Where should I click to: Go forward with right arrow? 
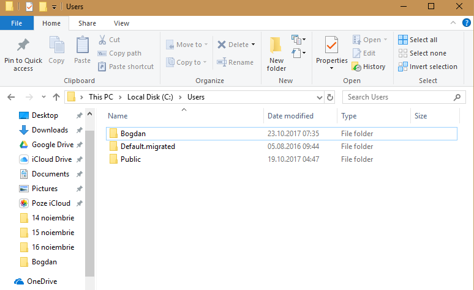coord(29,97)
